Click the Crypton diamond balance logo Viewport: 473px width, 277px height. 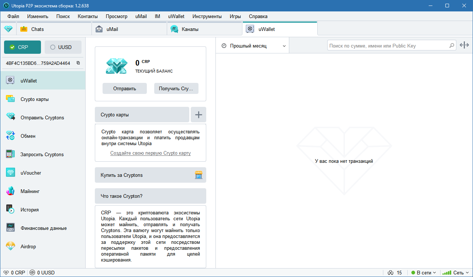[x=117, y=66]
